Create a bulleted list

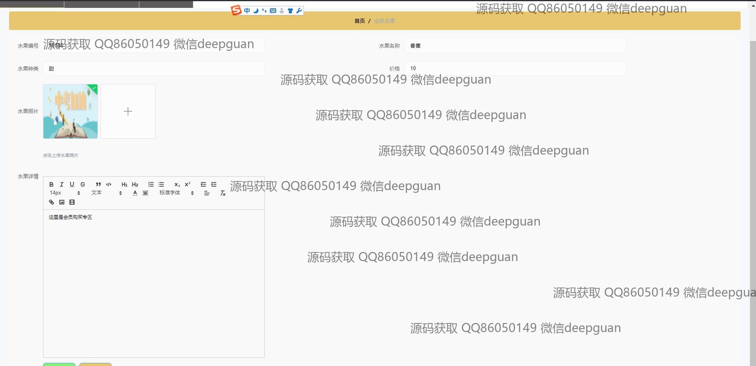(161, 184)
